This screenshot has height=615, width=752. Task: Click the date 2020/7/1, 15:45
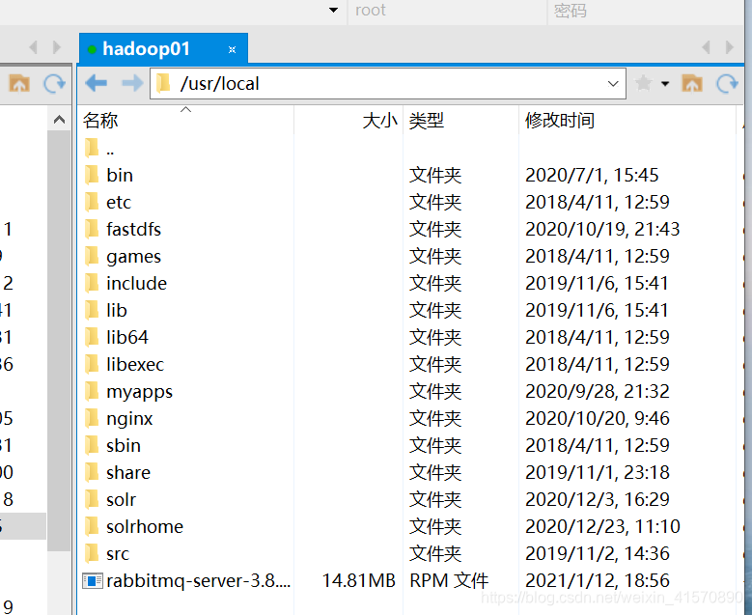592,175
